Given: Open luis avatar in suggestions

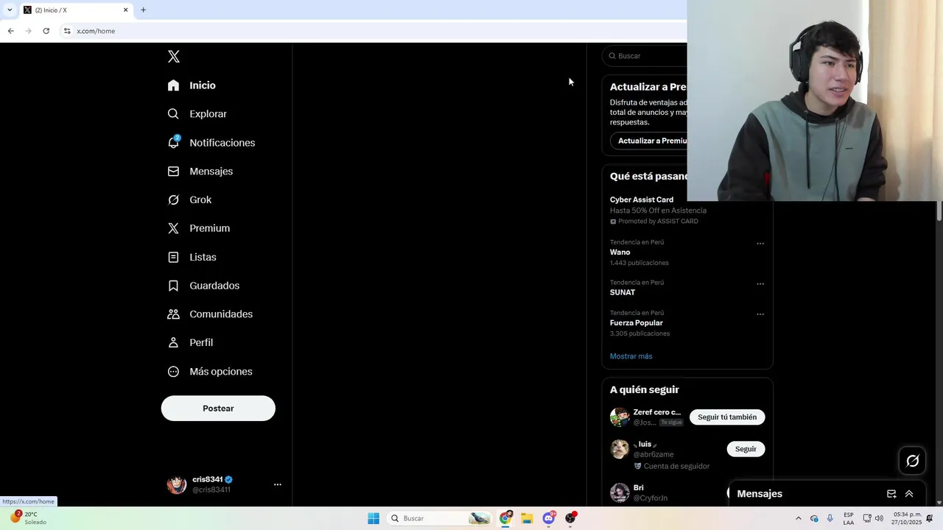Looking at the screenshot, I should 620,449.
